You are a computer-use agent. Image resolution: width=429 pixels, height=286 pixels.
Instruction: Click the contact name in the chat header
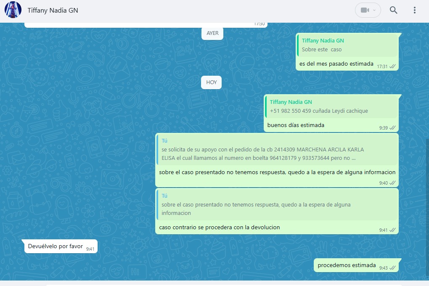53,11
